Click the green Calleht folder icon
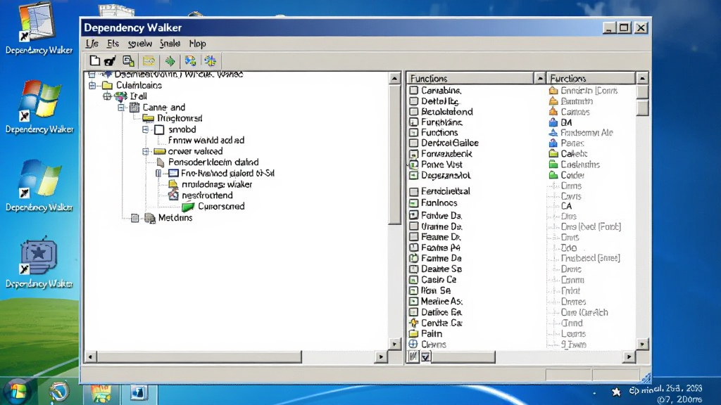The width and height of the screenshot is (721, 405). coord(553,153)
